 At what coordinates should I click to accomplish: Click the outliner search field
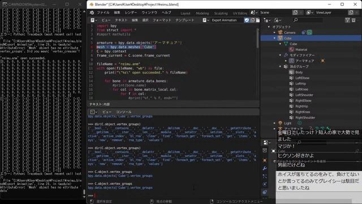tap(308, 20)
